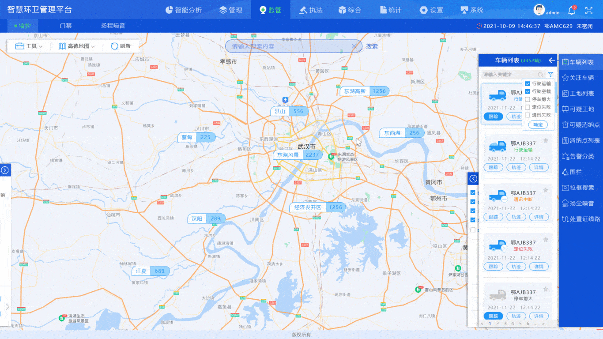Select the 东湖风景 2237 map cluster
Image resolution: width=603 pixels, height=339 pixels.
298,155
